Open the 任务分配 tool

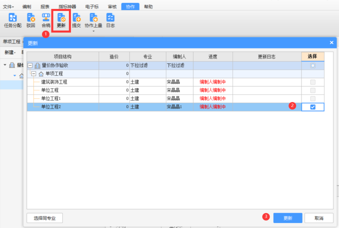(13, 20)
